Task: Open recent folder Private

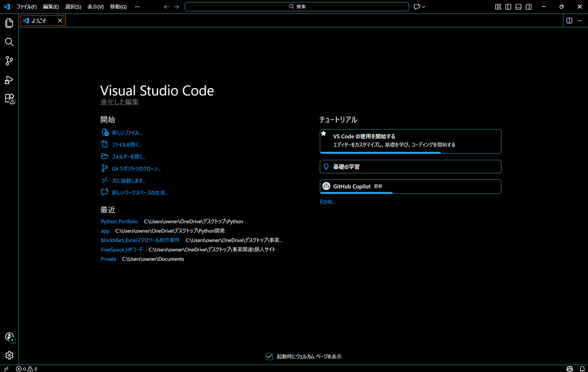Action: coord(108,259)
